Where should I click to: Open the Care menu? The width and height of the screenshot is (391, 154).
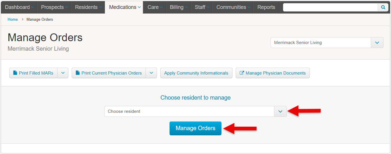pyautogui.click(x=154, y=7)
